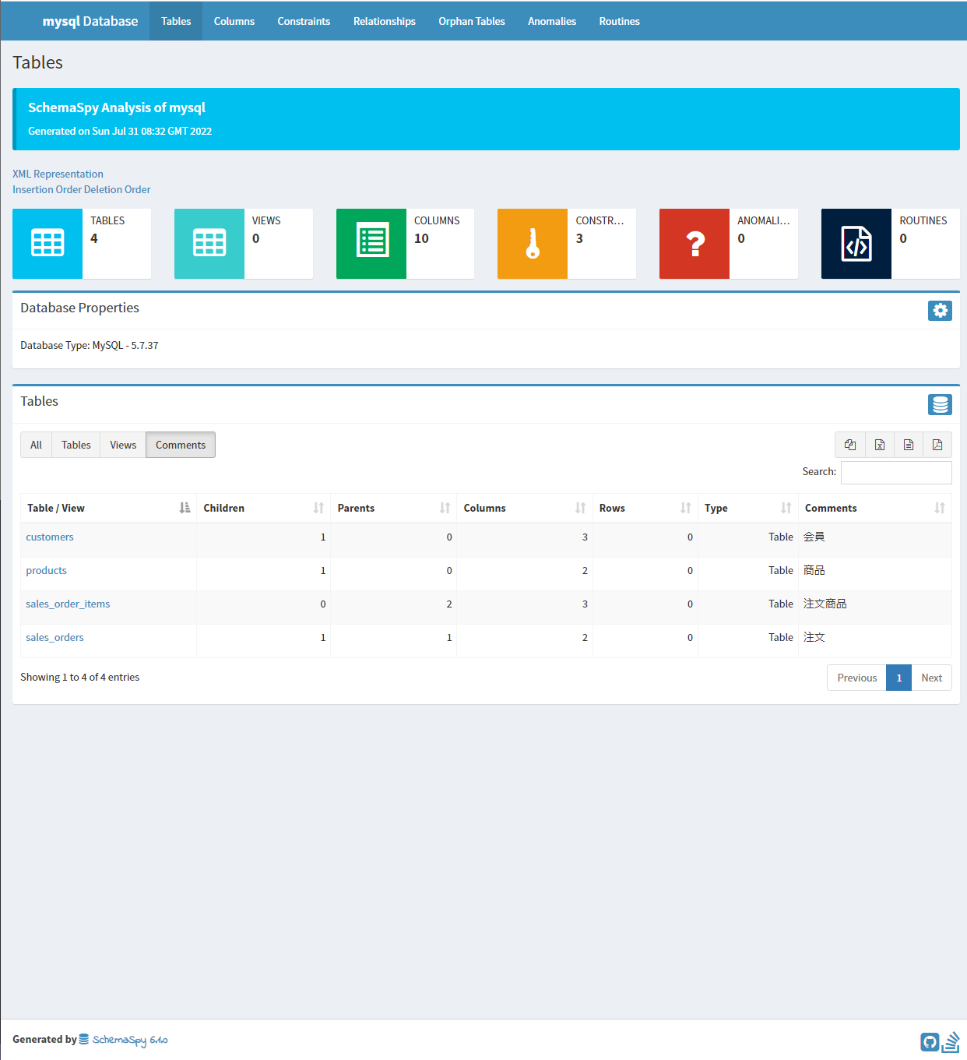Open the GitHub icon in footer

click(930, 1042)
